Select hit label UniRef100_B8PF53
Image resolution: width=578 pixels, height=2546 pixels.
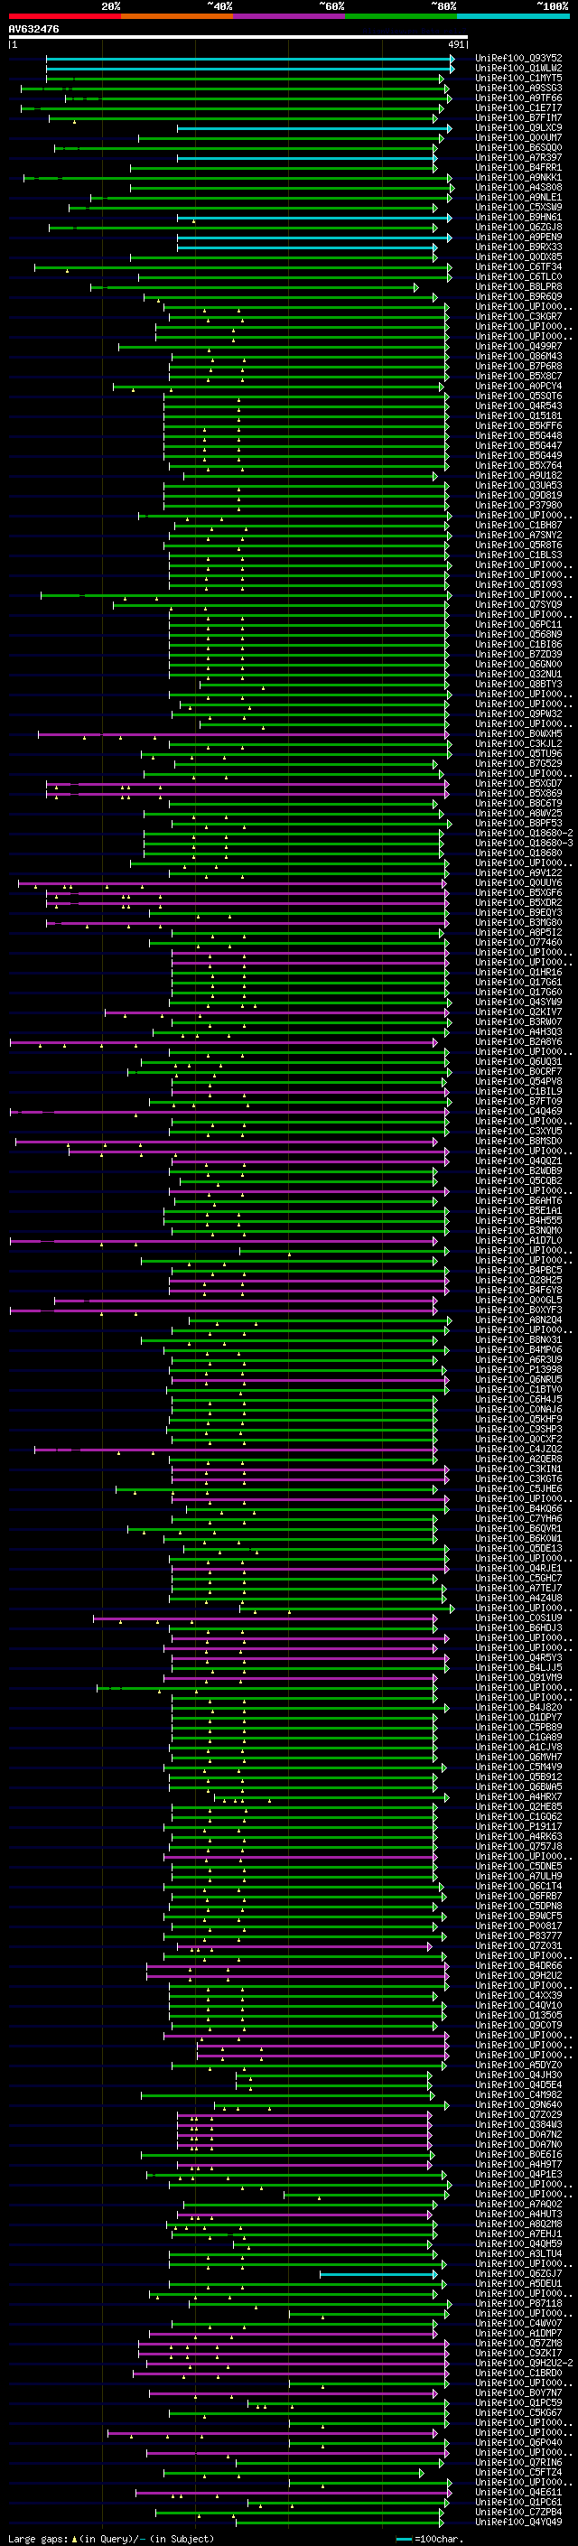point(518,824)
